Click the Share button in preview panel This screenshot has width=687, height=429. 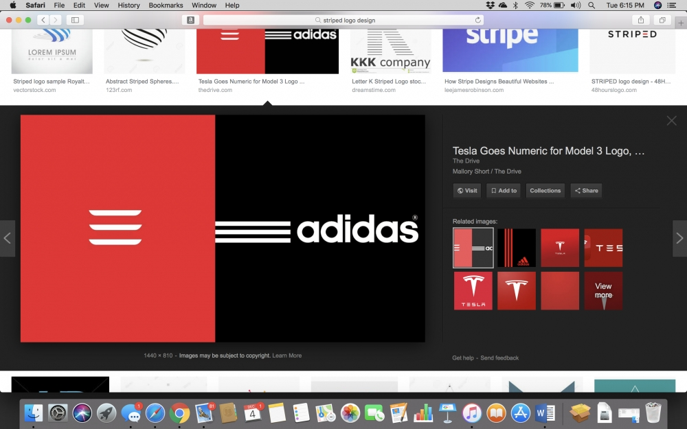pyautogui.click(x=586, y=191)
